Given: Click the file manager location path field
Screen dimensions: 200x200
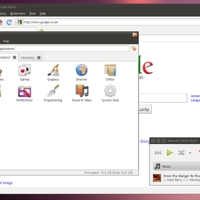Looking at the screenshot, I should 64,48.
